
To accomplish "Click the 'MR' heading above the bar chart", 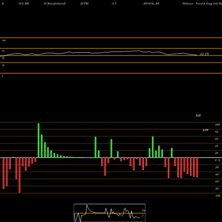I will point(198,115).
